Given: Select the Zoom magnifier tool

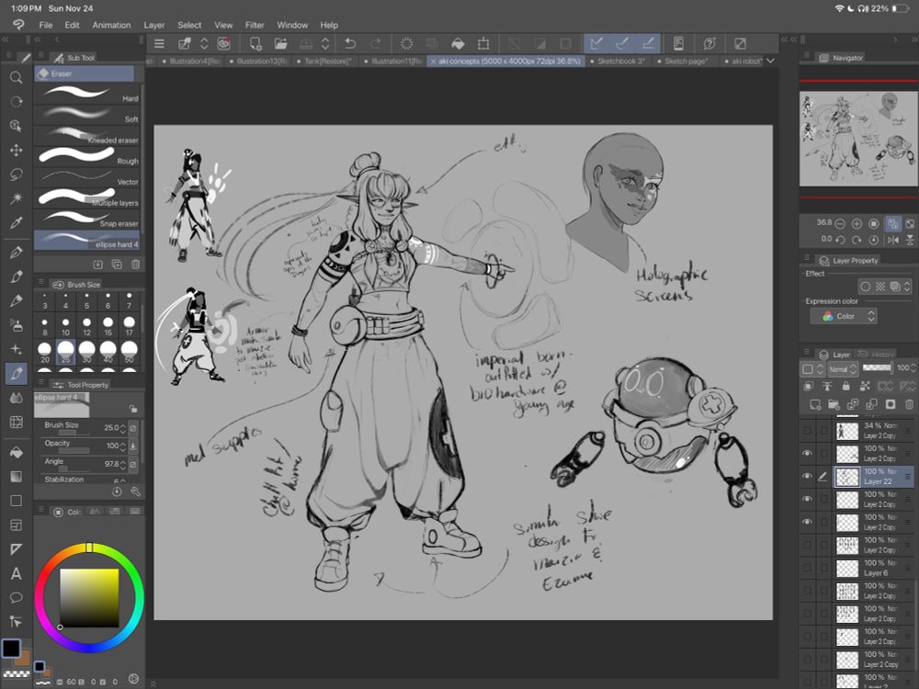Looking at the screenshot, I should (x=16, y=78).
